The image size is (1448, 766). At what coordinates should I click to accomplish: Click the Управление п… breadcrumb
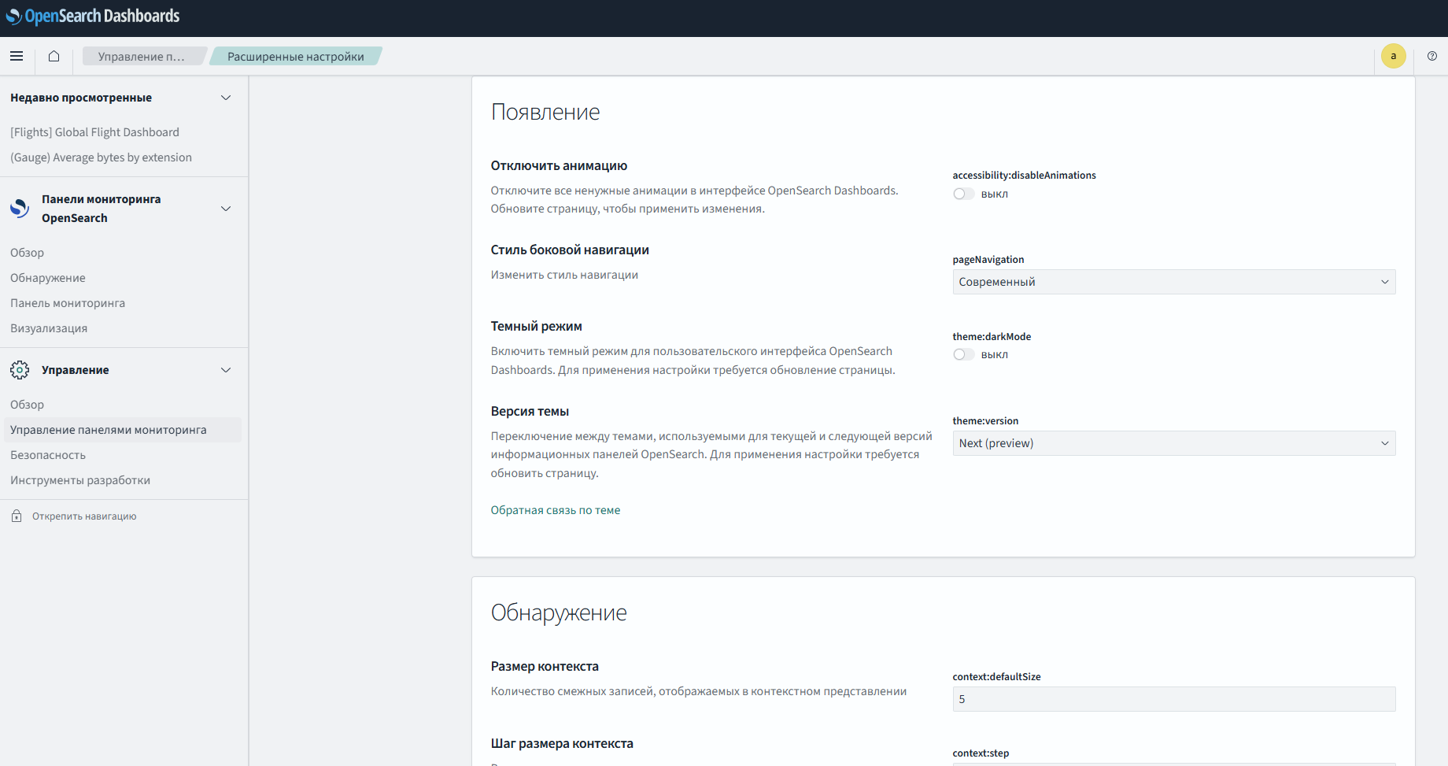tap(142, 57)
